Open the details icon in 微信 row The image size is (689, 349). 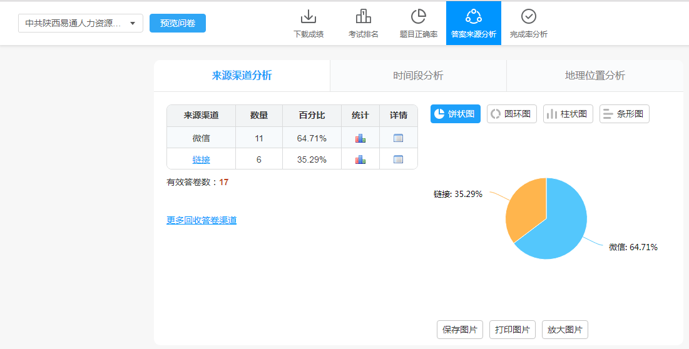pos(398,138)
